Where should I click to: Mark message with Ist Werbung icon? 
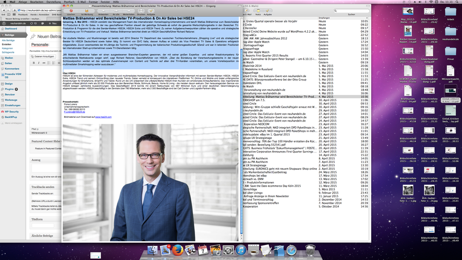(87, 11)
